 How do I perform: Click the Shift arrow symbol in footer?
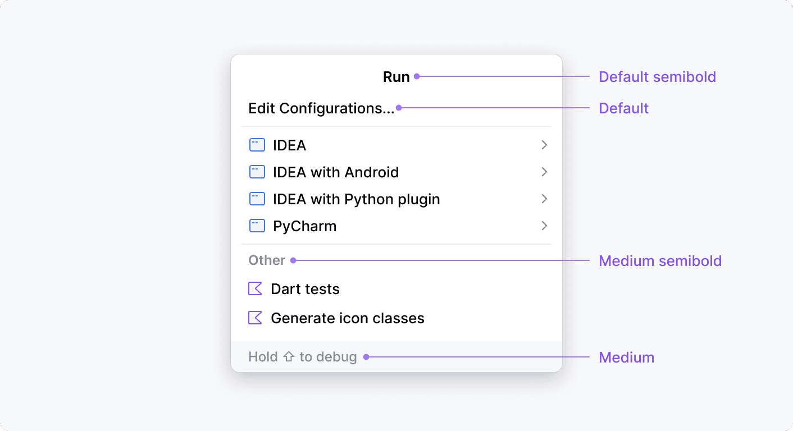pos(289,357)
